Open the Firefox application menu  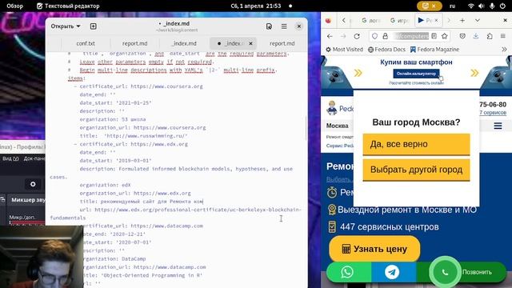(x=503, y=36)
